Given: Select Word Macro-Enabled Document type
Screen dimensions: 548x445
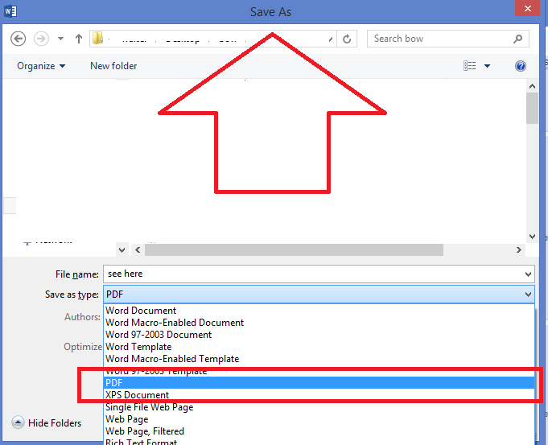Looking at the screenshot, I should click(319, 323).
